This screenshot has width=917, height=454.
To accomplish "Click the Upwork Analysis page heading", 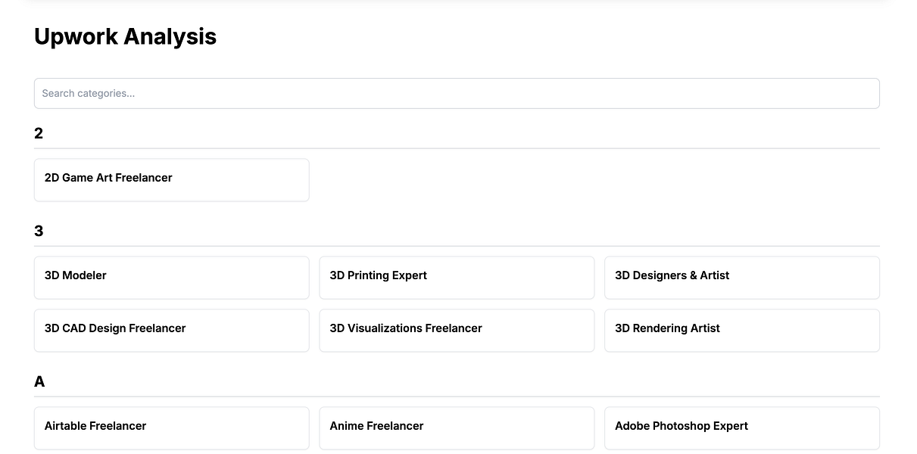I will coord(126,36).
